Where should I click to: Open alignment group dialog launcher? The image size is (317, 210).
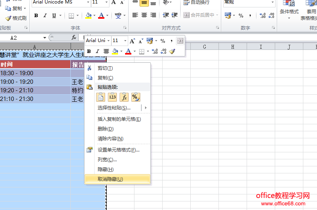pyautogui.click(x=218, y=28)
